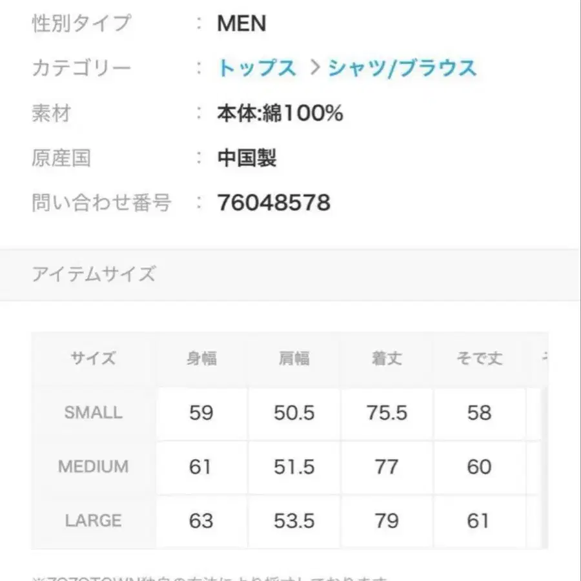Select the LARGE 着丈 value 79
Screen dimensions: 581x581
[x=387, y=520]
